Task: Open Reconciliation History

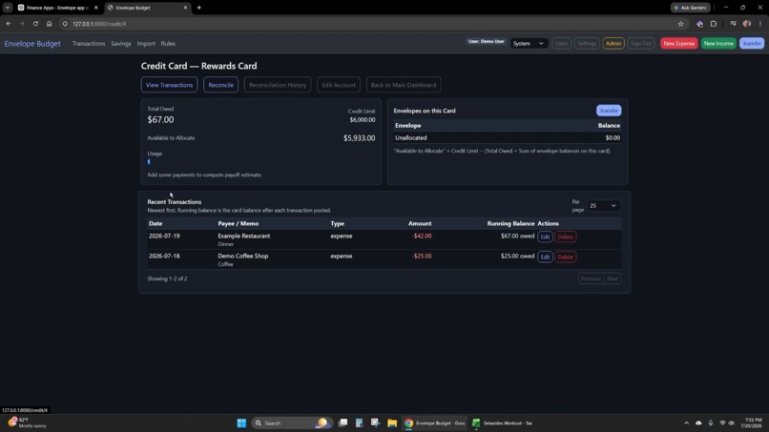Action: (x=278, y=85)
